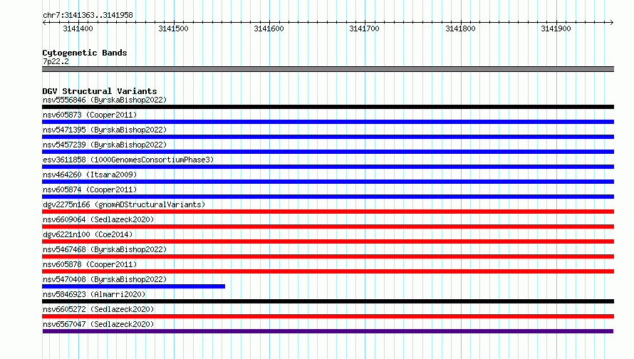Image resolution: width=634 pixels, height=359 pixels.
Task: Click the blue nsv464260 variant bar
Action: click(328, 182)
